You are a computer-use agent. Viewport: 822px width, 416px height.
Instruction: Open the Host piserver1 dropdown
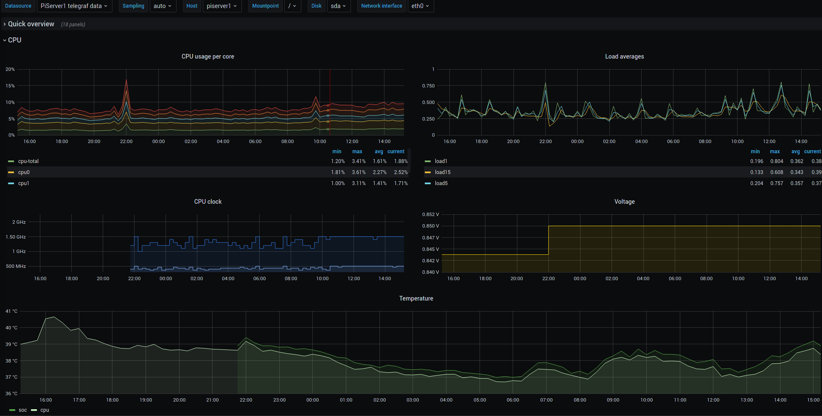tap(222, 6)
